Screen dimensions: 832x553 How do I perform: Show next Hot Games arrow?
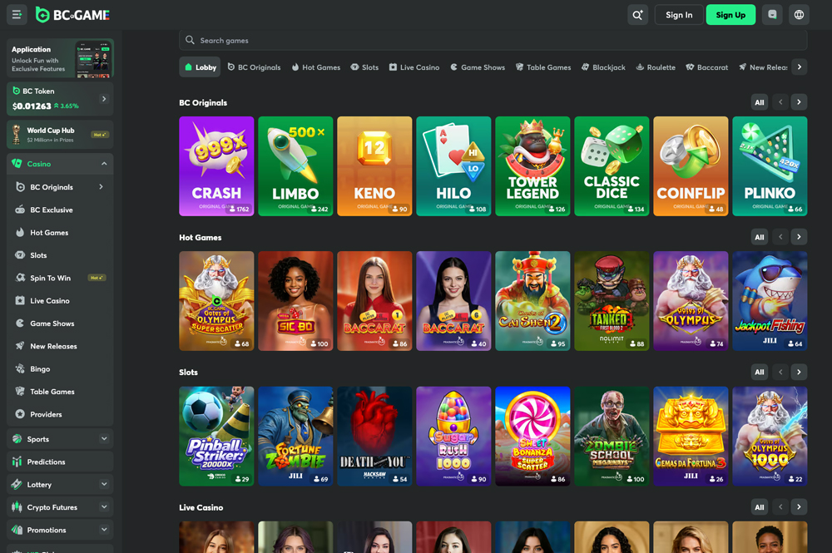coord(799,237)
